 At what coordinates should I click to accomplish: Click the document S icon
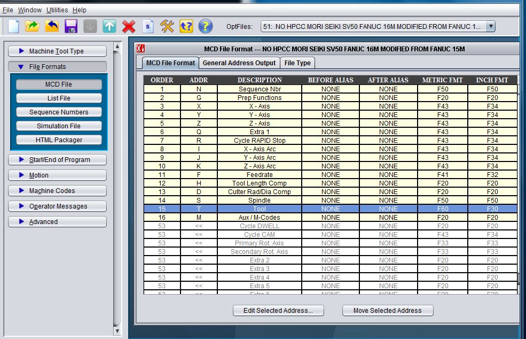tap(148, 26)
